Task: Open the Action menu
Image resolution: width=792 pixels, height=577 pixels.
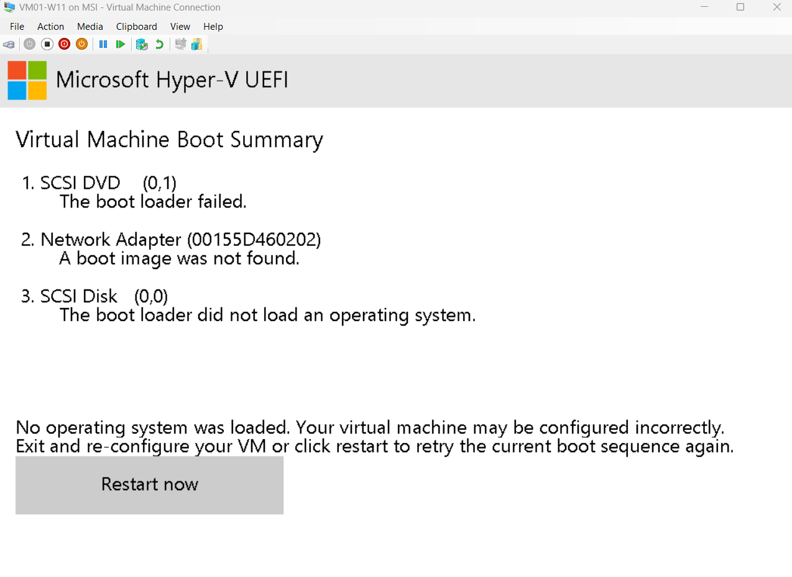Action: tap(51, 27)
